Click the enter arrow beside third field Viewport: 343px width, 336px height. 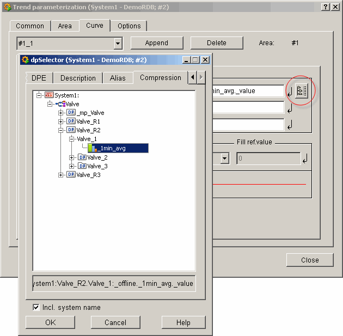[290, 125]
